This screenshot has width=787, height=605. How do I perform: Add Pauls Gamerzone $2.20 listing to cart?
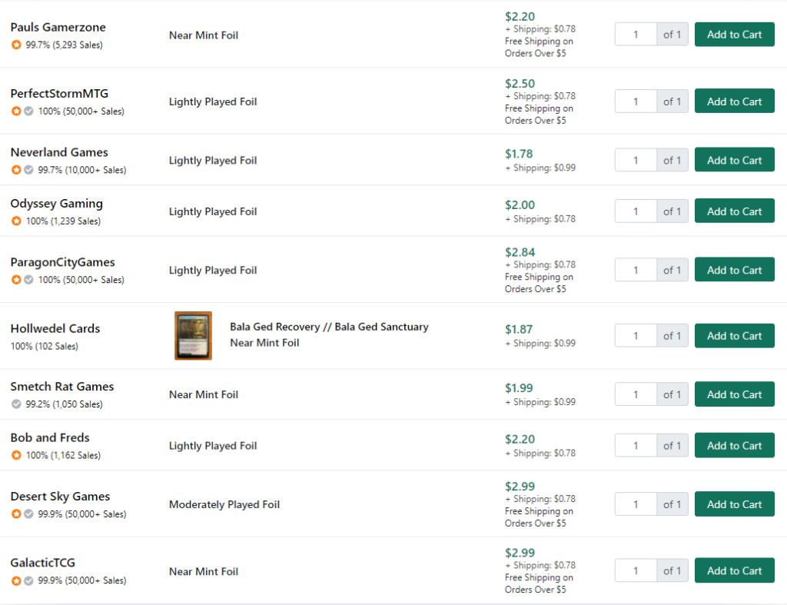click(x=734, y=35)
